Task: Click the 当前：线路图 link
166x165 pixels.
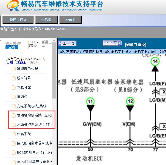Action: pyautogui.click(x=16, y=62)
